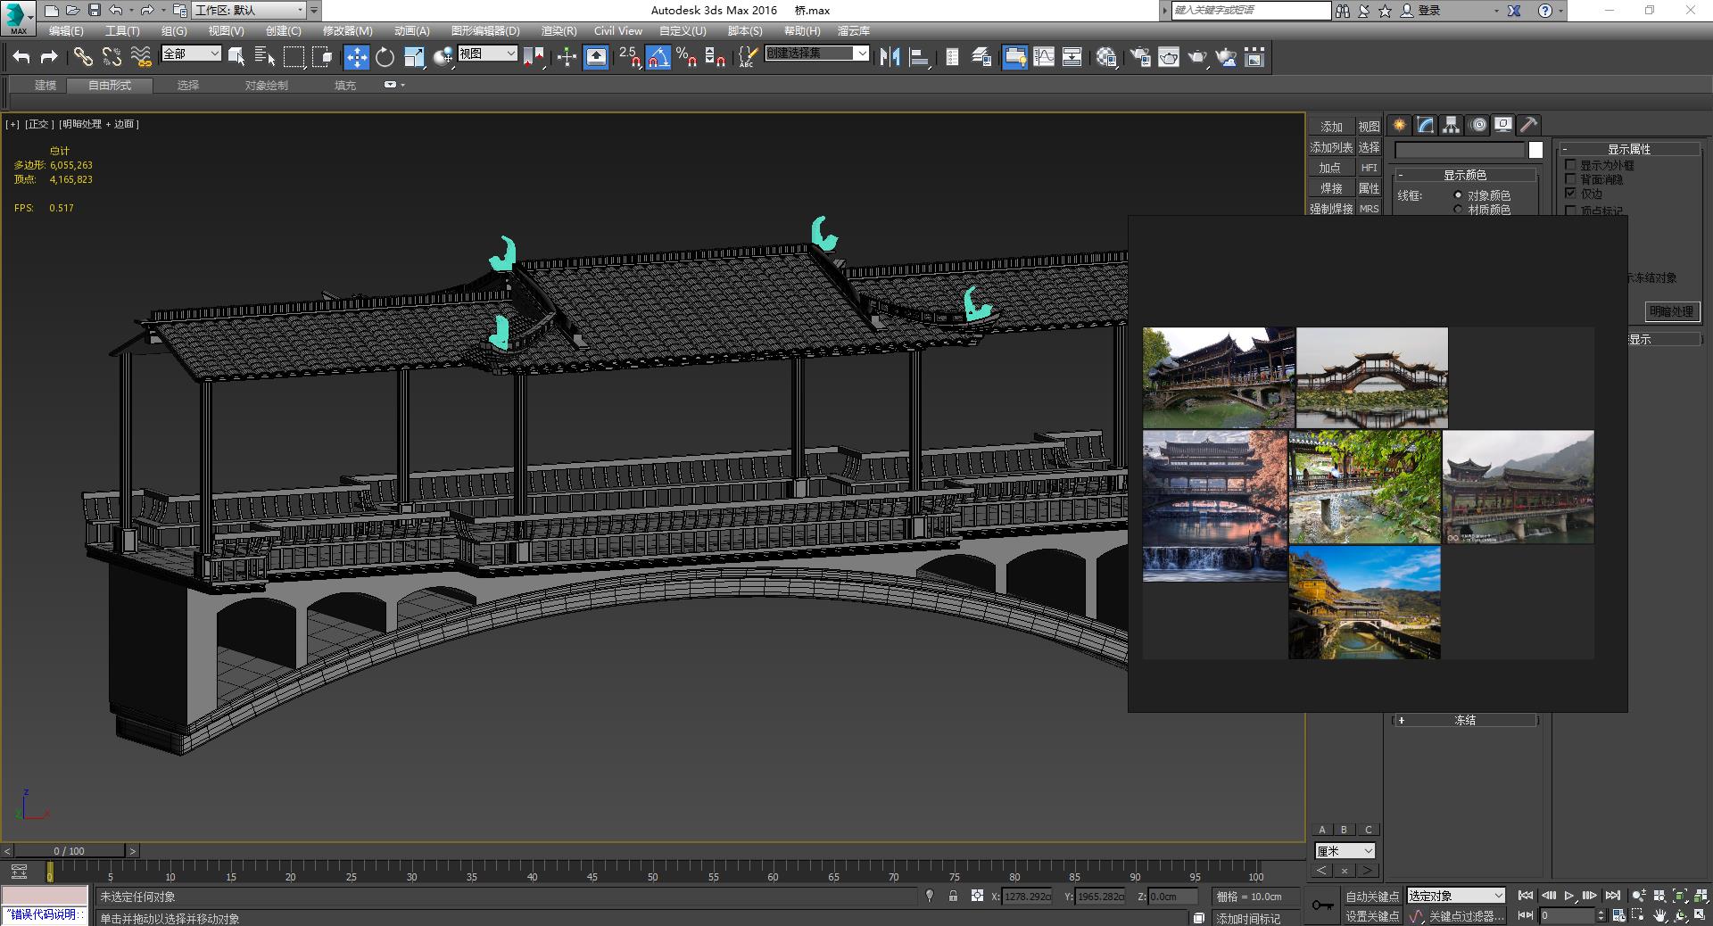
Task: Activate the Select and Rotate tool
Action: pyautogui.click(x=385, y=58)
